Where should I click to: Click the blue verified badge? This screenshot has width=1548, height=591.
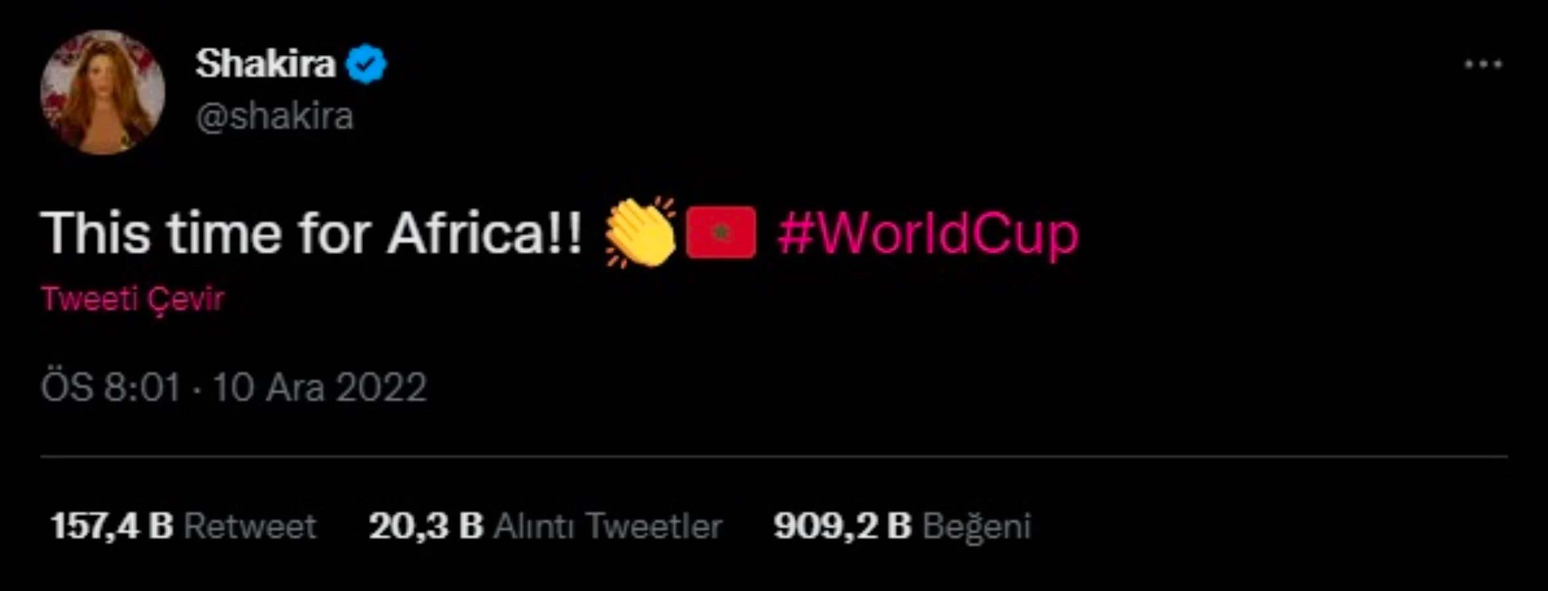tap(366, 64)
